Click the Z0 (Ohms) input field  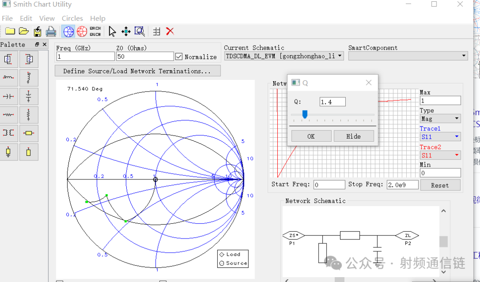coord(145,56)
